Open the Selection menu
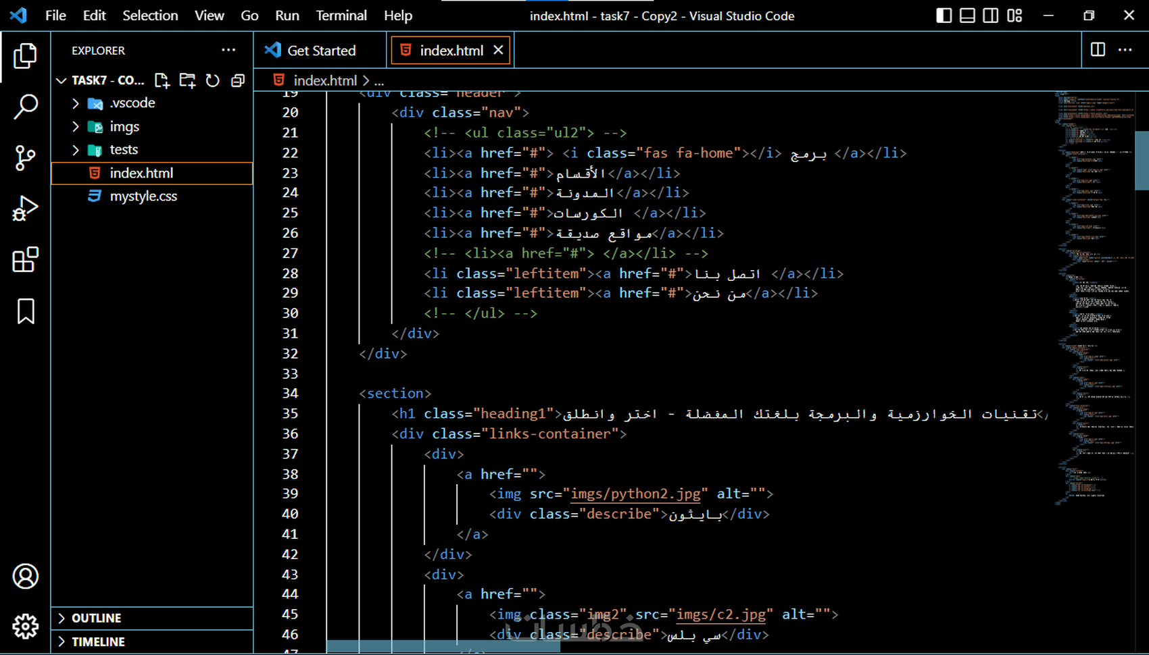The width and height of the screenshot is (1149, 655). click(150, 15)
